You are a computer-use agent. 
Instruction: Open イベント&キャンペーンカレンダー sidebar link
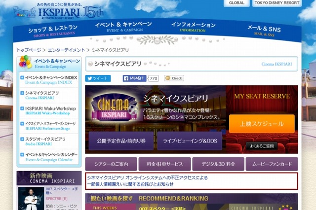(x=51, y=157)
